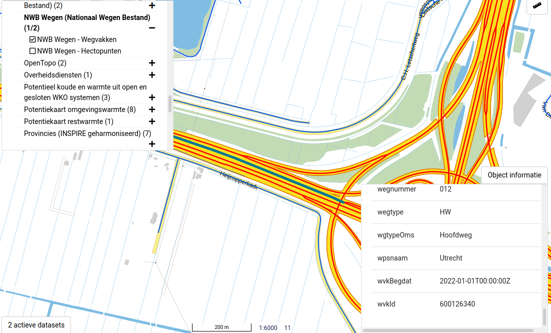Viewport: 551px width, 333px height.
Task: Enable NWB Wegen - Hectopunten layer
Action: [33, 51]
